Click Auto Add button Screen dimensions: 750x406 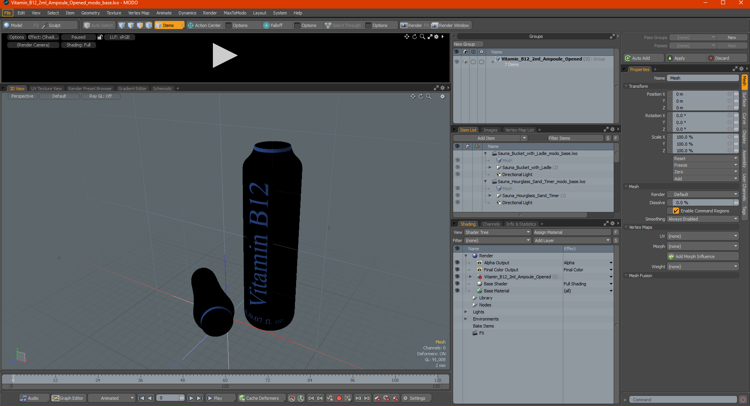click(644, 58)
